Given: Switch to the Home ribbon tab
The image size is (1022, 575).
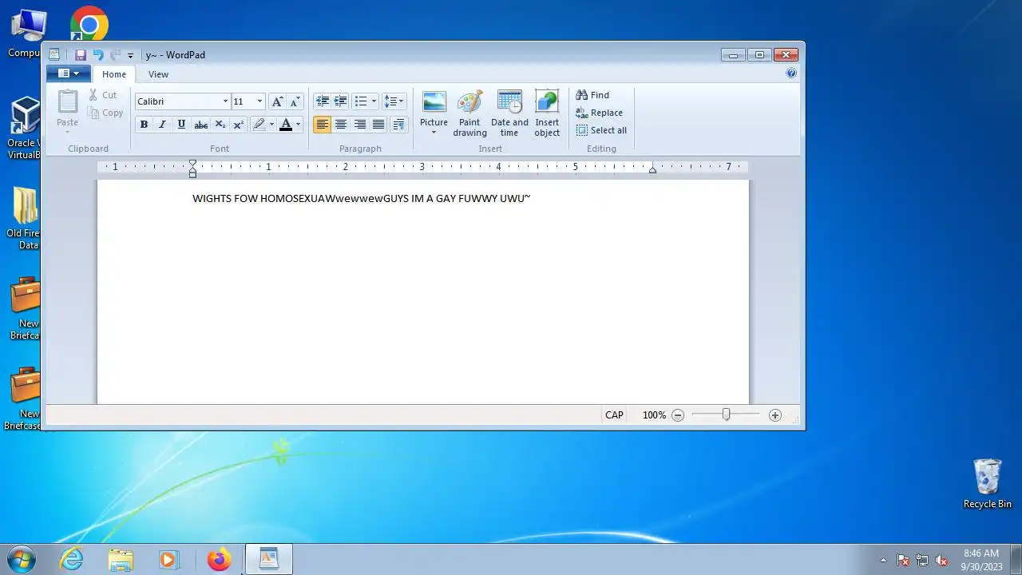Looking at the screenshot, I should 114,74.
